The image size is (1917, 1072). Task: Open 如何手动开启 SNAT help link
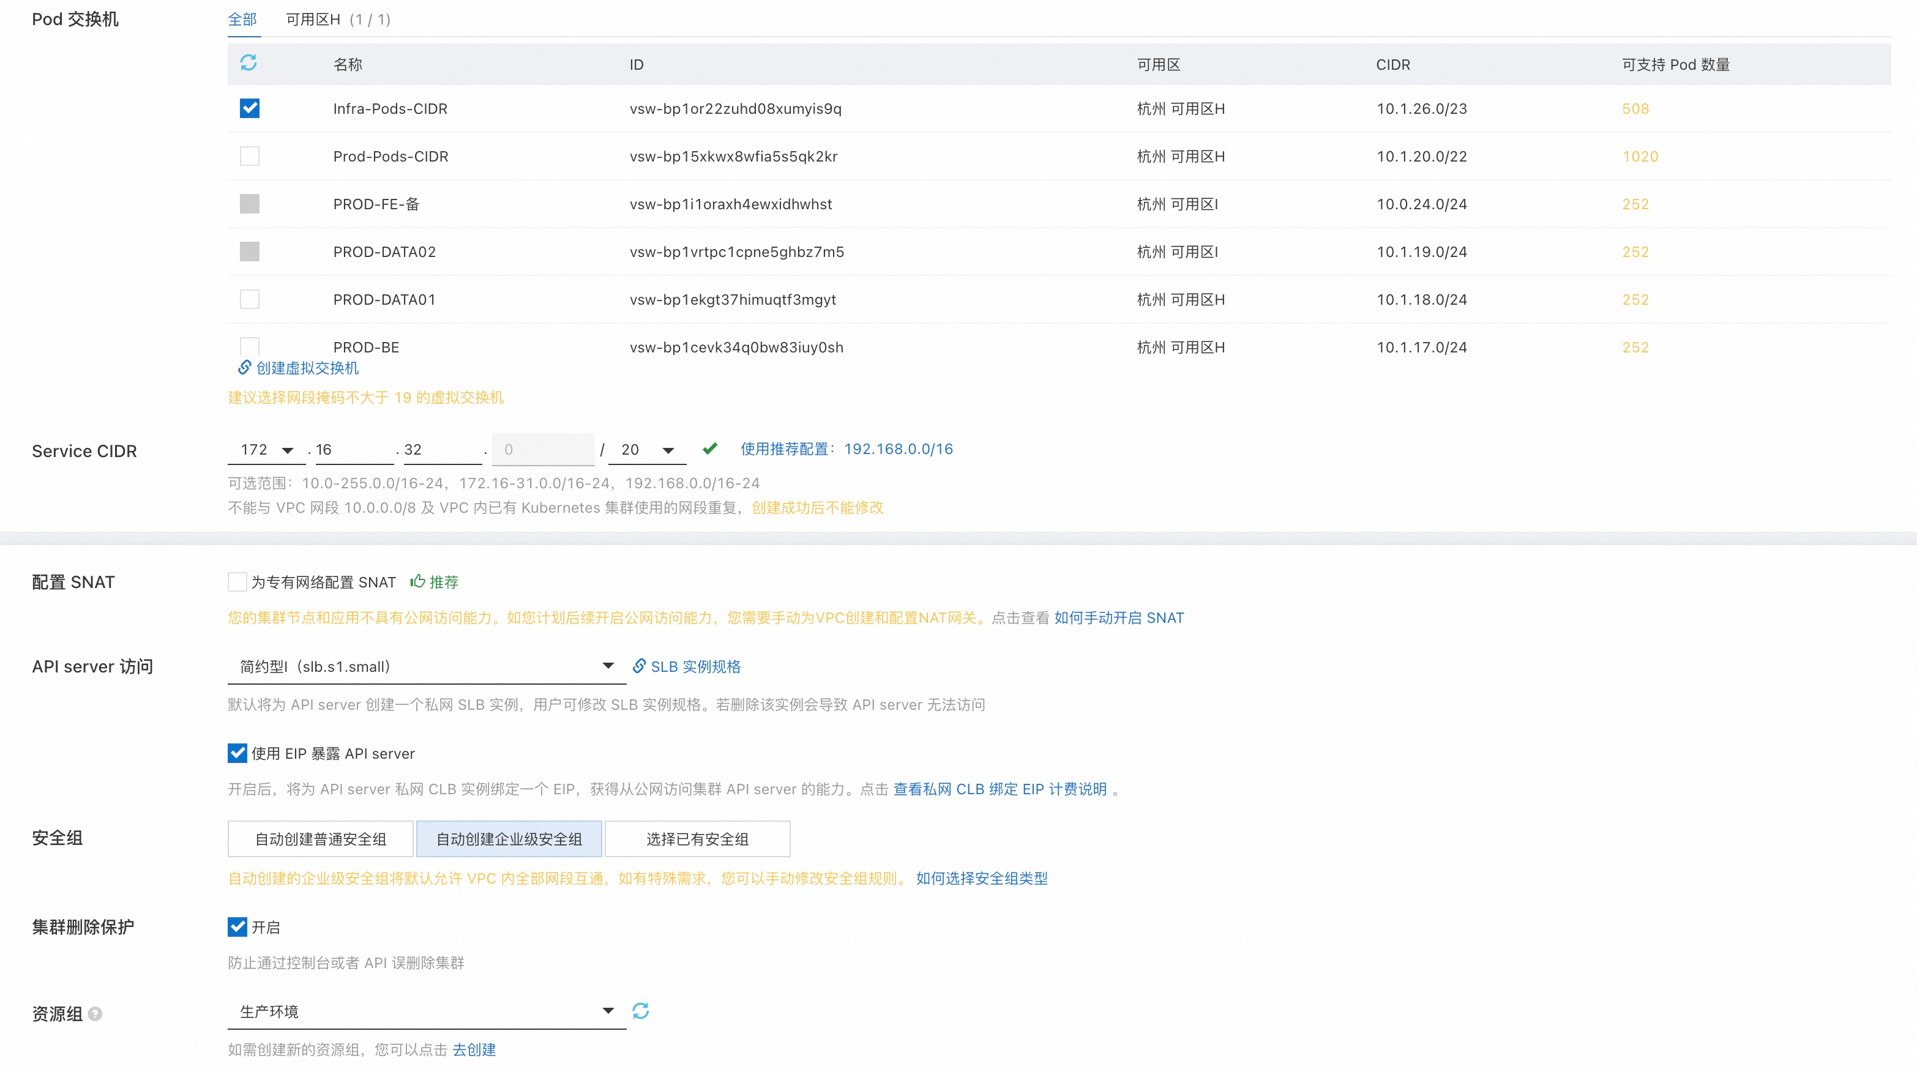tap(1118, 617)
